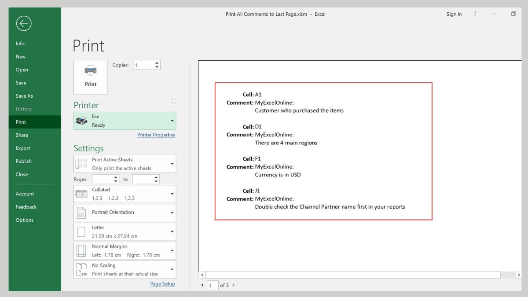Decrease the Pages from value
528x297 pixels.
point(116,181)
